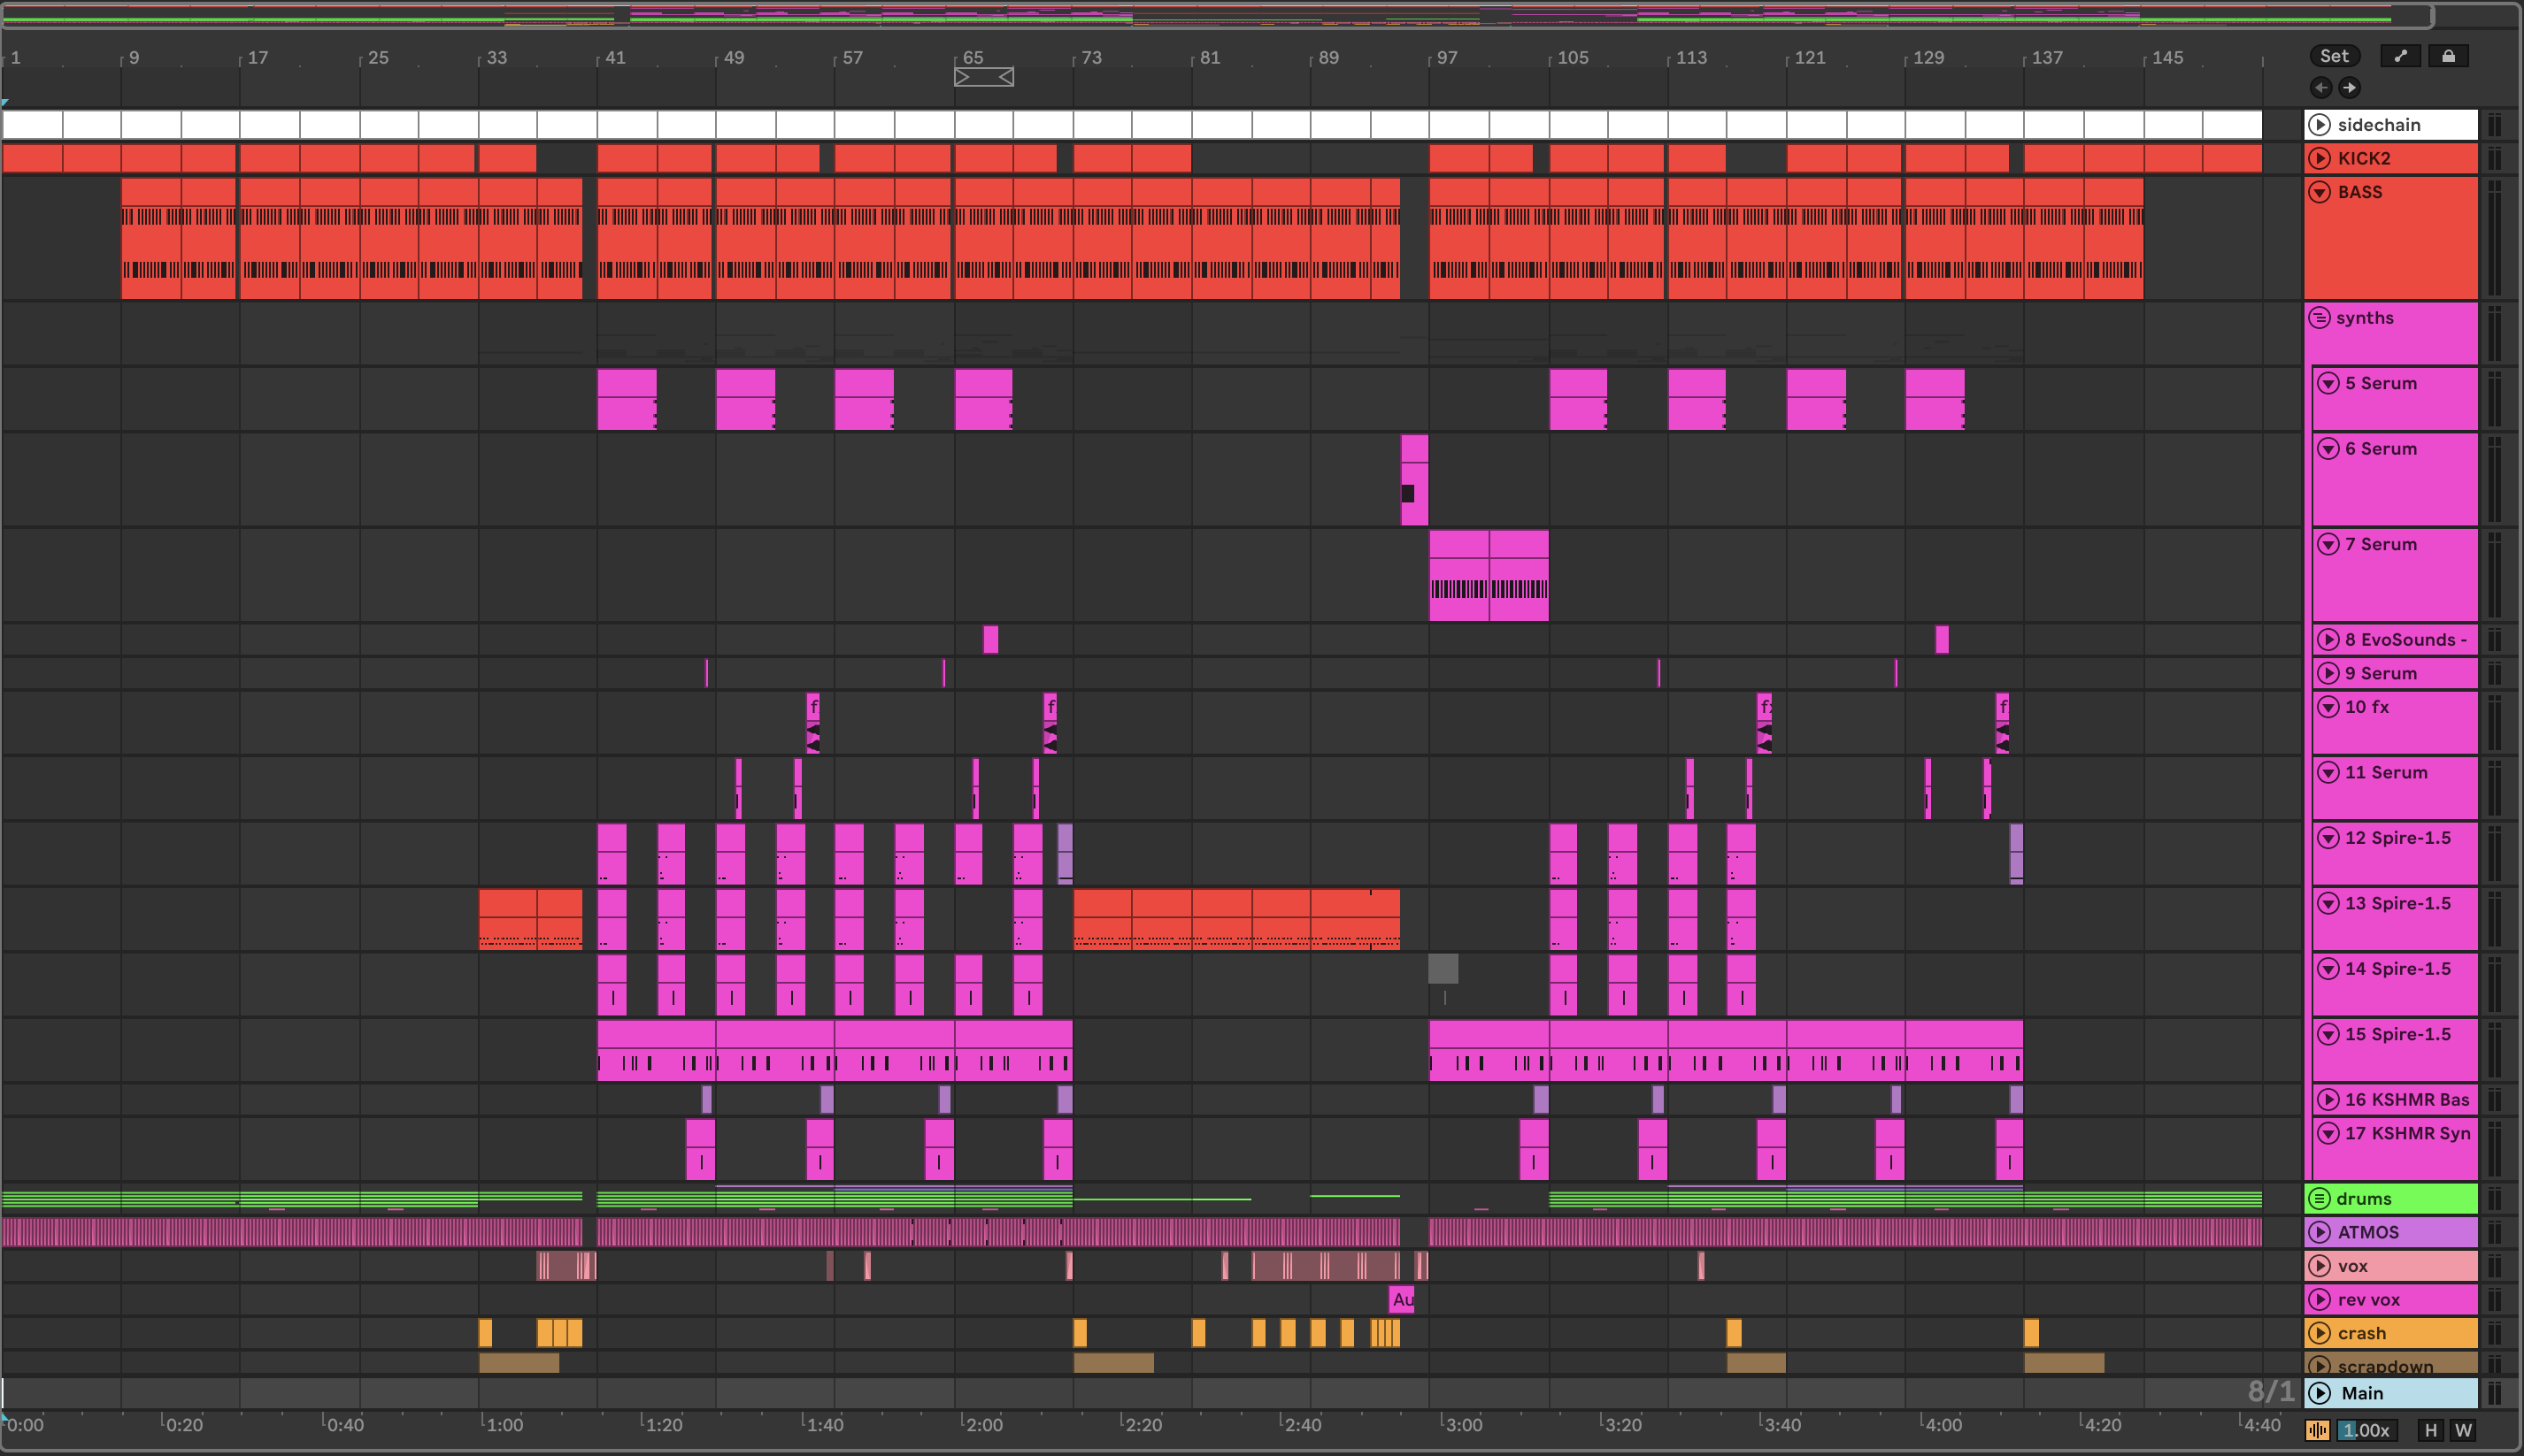2524x1456 pixels.
Task: Click the lock envelopes icon
Action: [2448, 56]
